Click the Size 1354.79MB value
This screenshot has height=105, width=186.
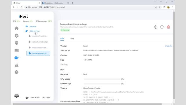click(x=87, y=60)
